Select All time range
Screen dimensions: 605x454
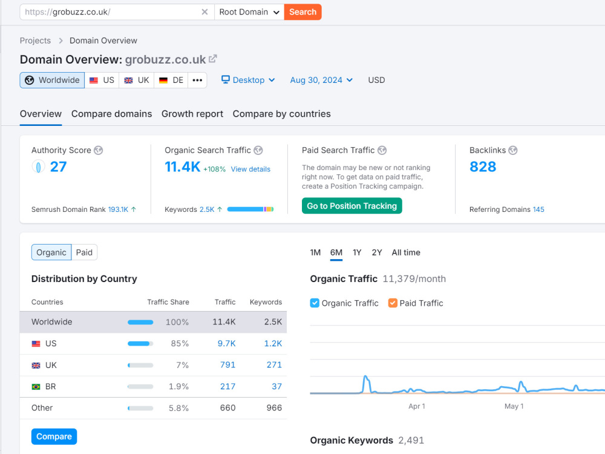[x=406, y=252]
